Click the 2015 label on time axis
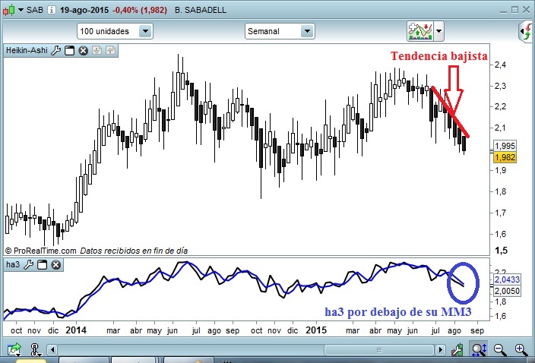535x363 pixels. [316, 330]
